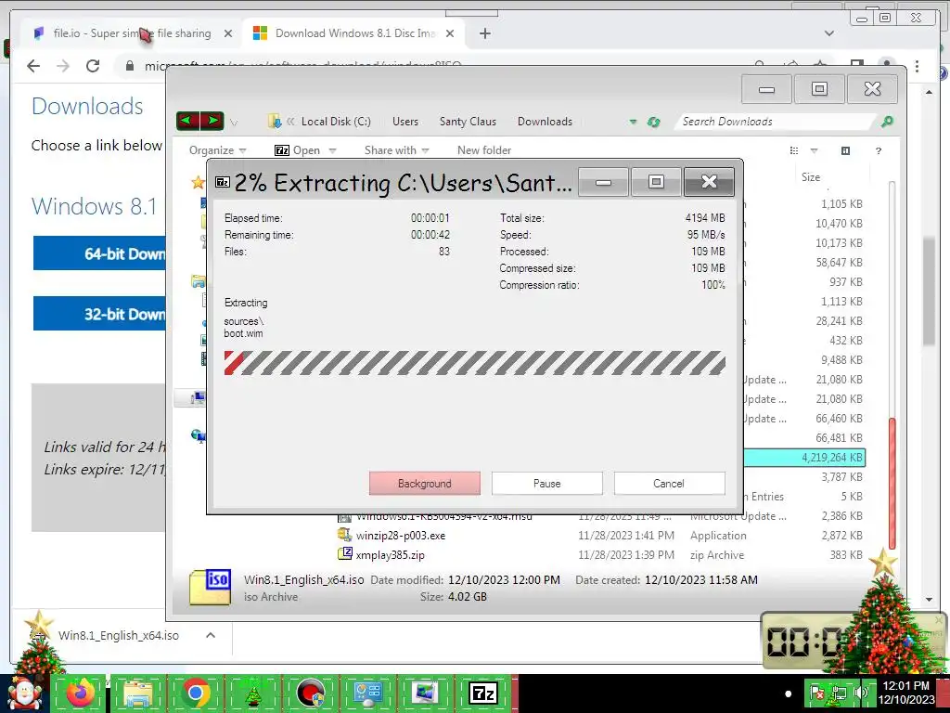Switch to 7-Zip on the taskbar

pos(483,694)
